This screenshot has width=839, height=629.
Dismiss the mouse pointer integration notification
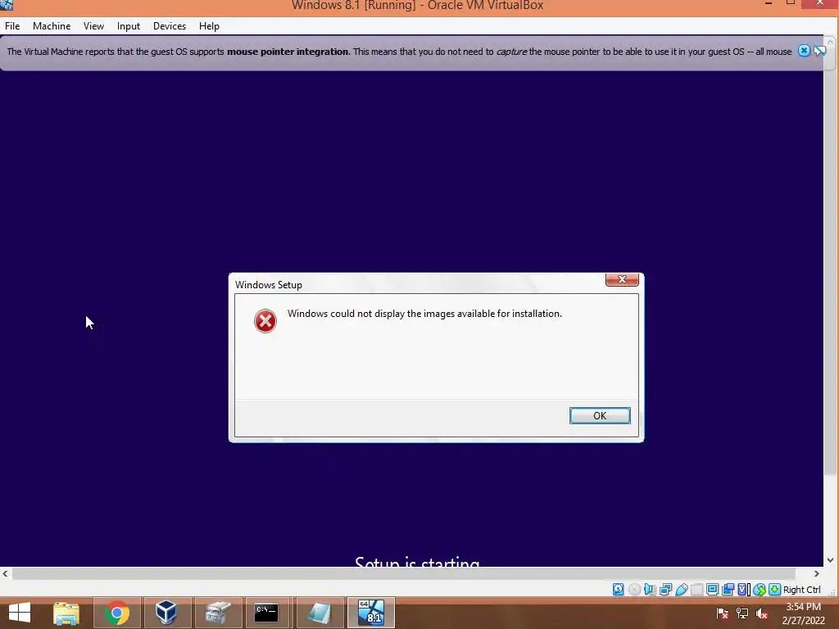click(x=804, y=51)
